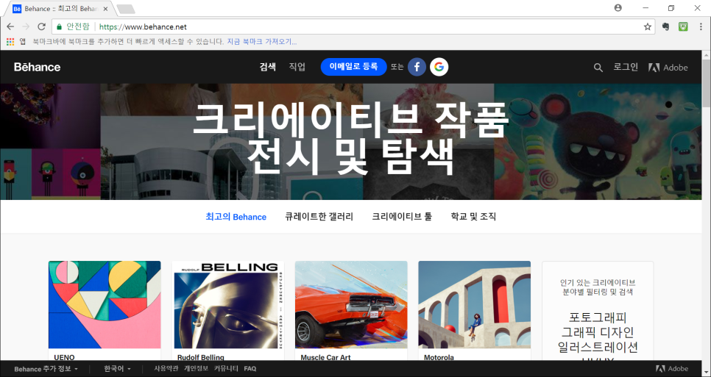This screenshot has height=377, width=711.
Task: Open the UENO project thumbnail
Action: point(105,304)
